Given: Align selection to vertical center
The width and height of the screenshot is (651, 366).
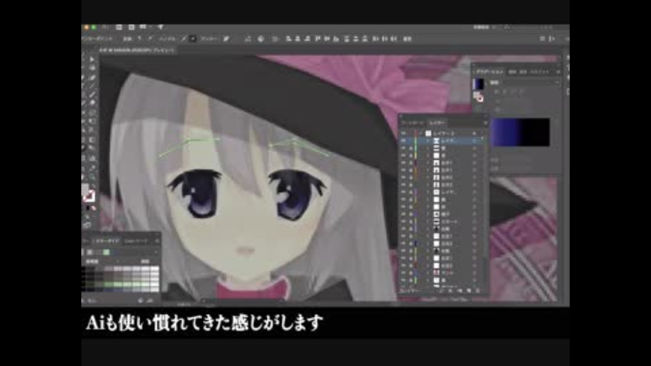Looking at the screenshot, I should click(327, 39).
